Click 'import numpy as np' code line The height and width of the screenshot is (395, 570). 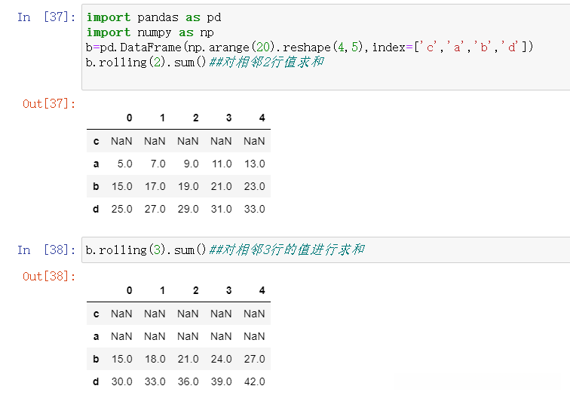150,32
